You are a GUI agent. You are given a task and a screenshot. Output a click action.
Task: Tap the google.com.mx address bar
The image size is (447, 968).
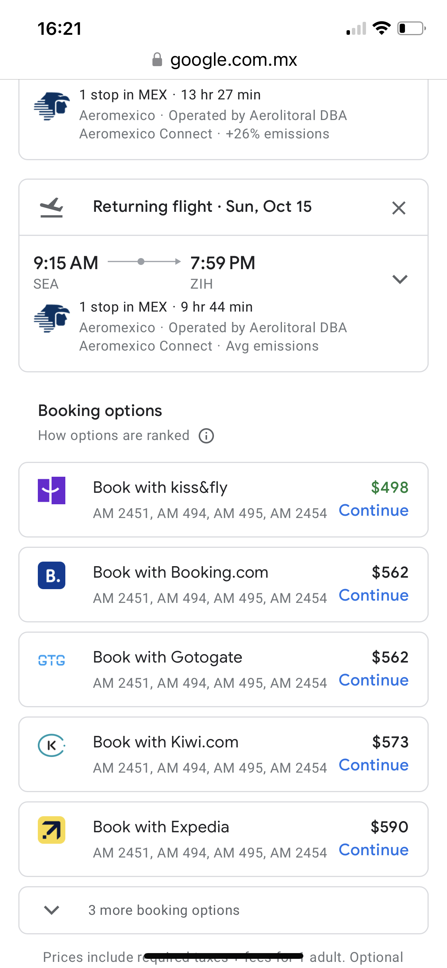[x=233, y=60]
